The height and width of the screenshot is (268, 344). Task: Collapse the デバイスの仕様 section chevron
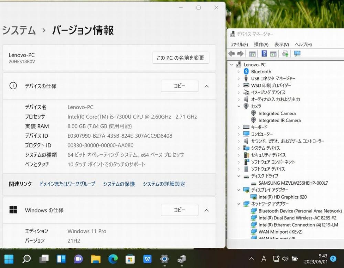pos(206,86)
